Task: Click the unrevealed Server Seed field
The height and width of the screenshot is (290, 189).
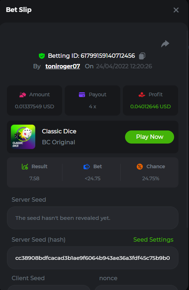Action: click(x=93, y=218)
